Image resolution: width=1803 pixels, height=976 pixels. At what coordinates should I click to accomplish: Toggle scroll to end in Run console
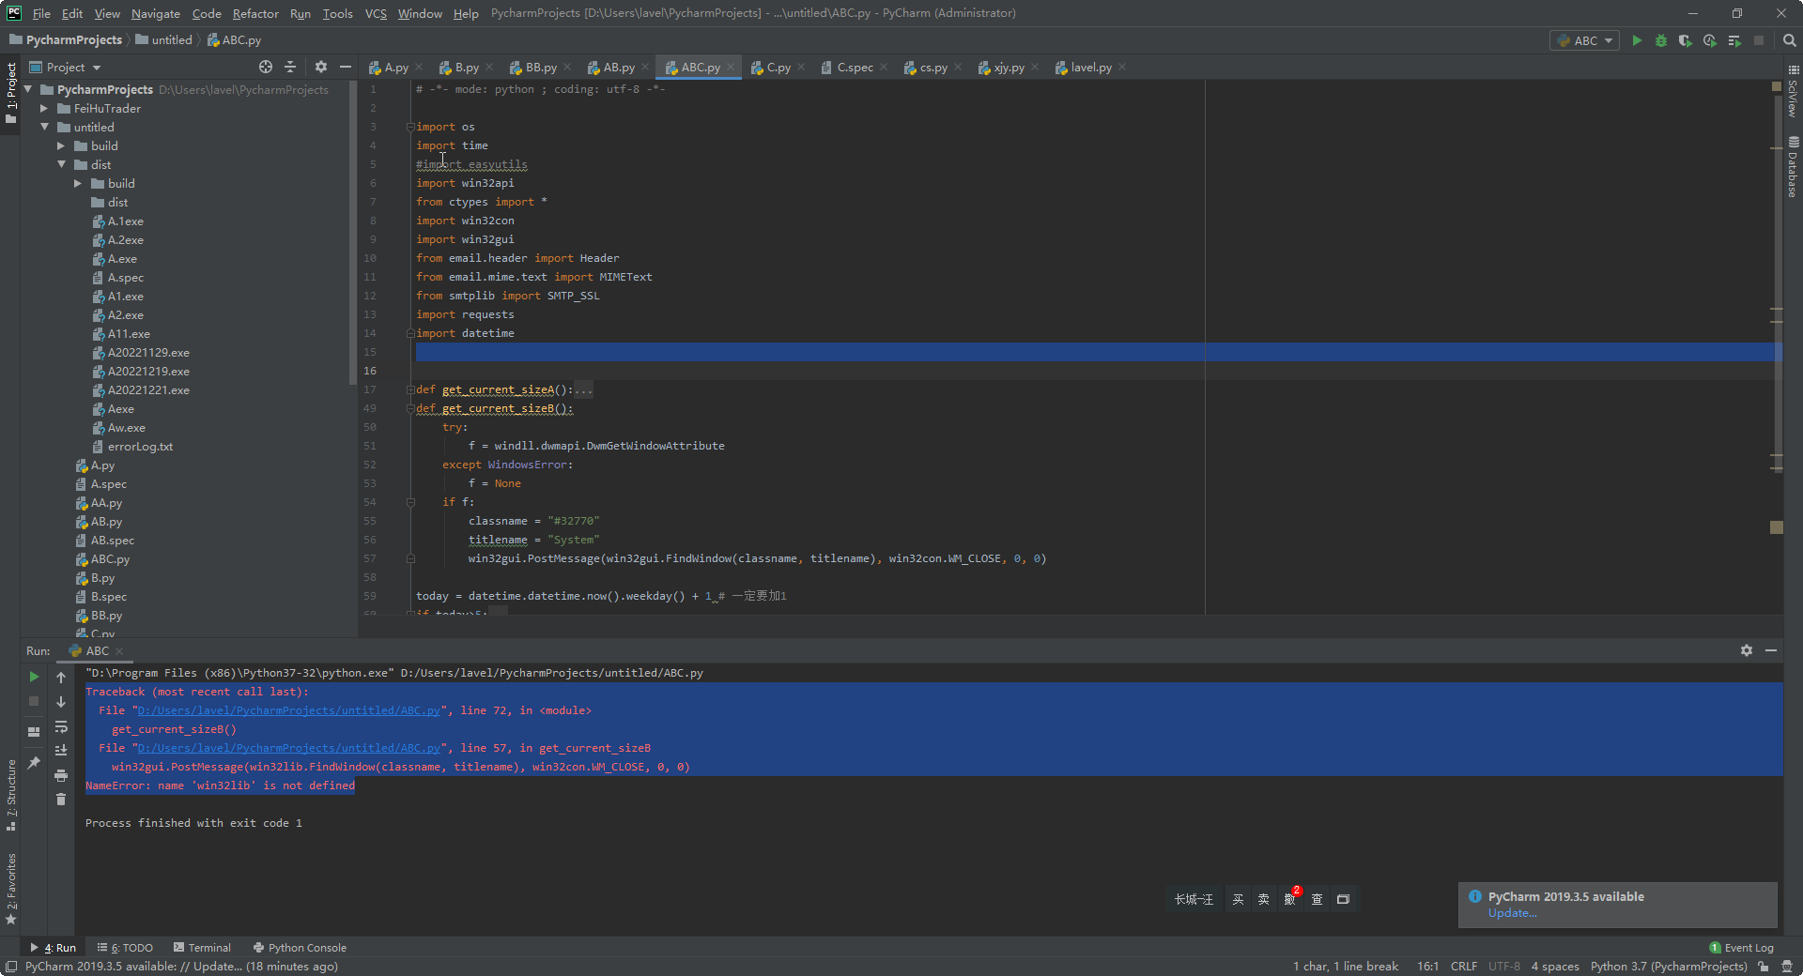click(61, 751)
